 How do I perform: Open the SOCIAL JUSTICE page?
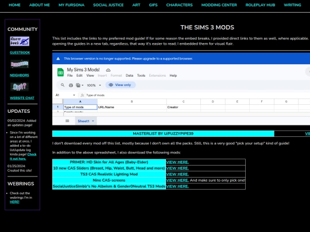(108, 5)
